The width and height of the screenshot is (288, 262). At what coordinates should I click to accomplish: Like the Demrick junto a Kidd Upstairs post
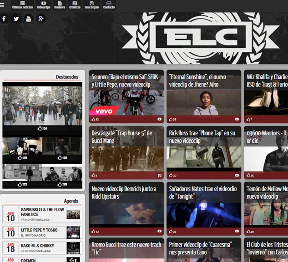[x=95, y=232]
